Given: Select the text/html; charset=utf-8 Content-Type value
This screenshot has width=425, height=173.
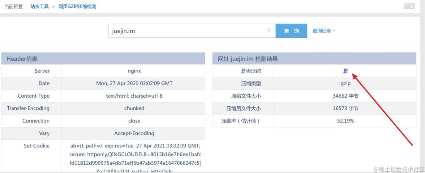Looking at the screenshot, I should (134, 96).
